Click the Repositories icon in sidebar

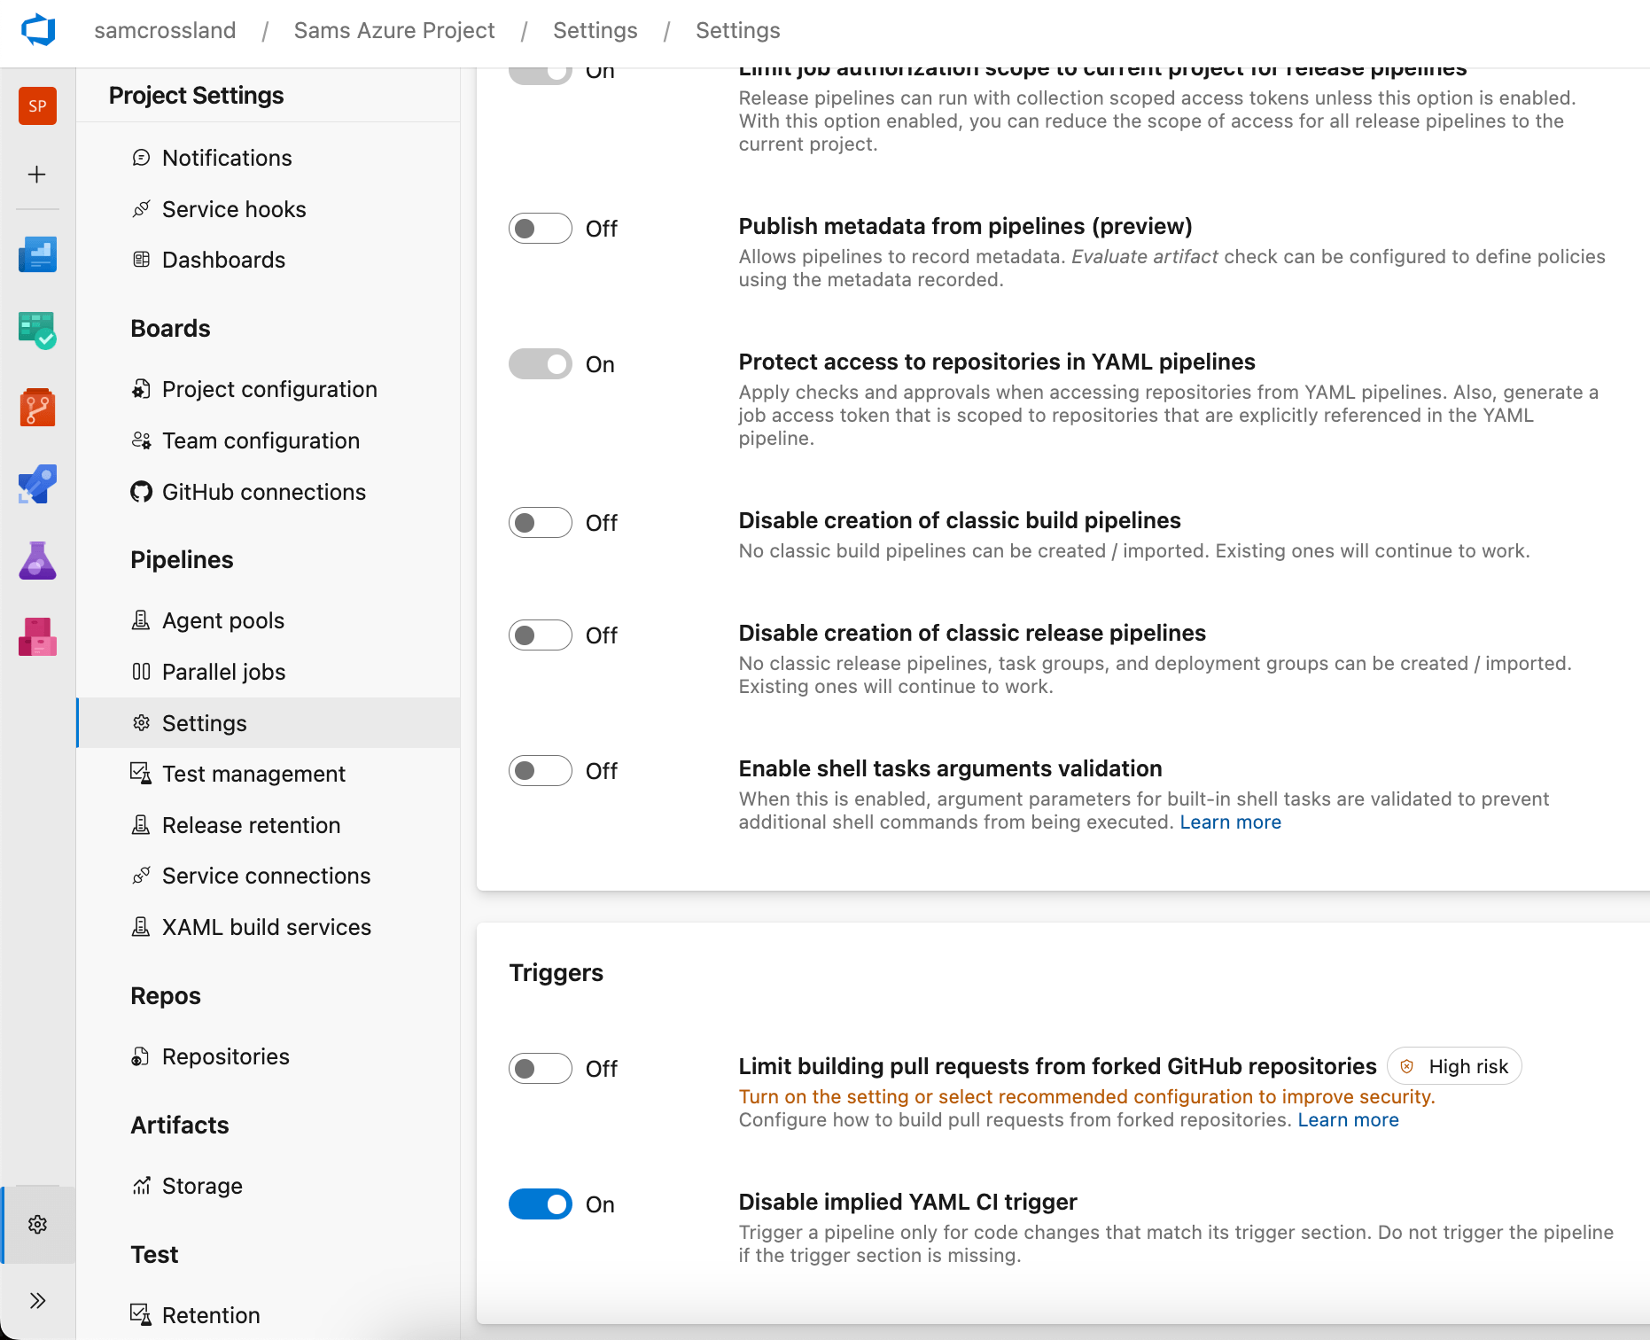pos(141,1056)
